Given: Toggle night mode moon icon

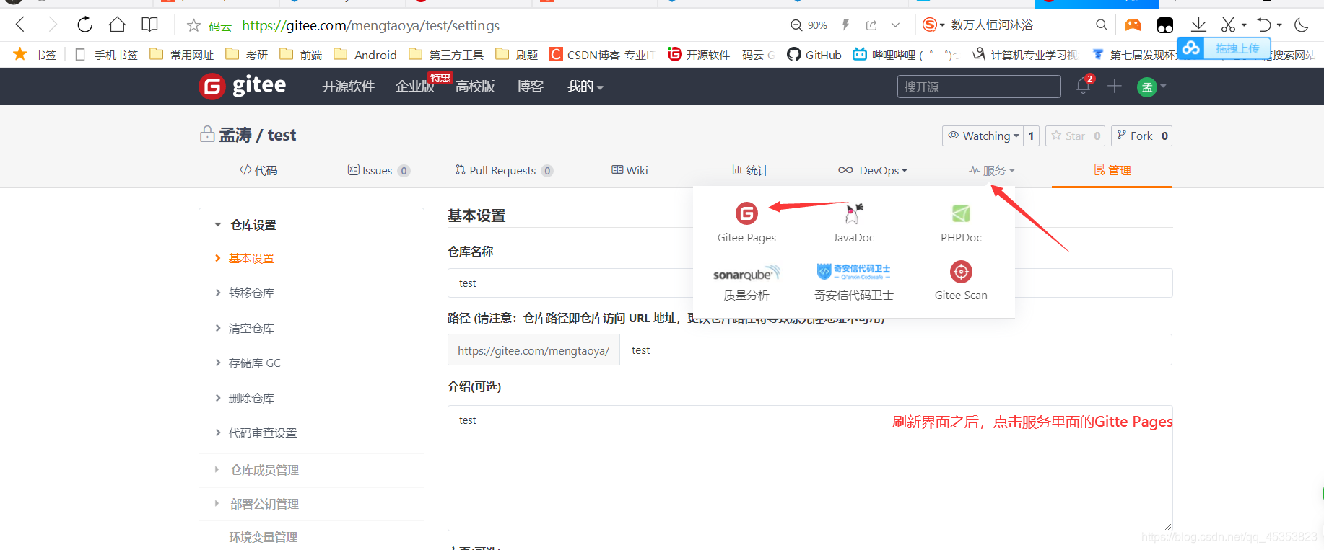Looking at the screenshot, I should click(x=1302, y=25).
